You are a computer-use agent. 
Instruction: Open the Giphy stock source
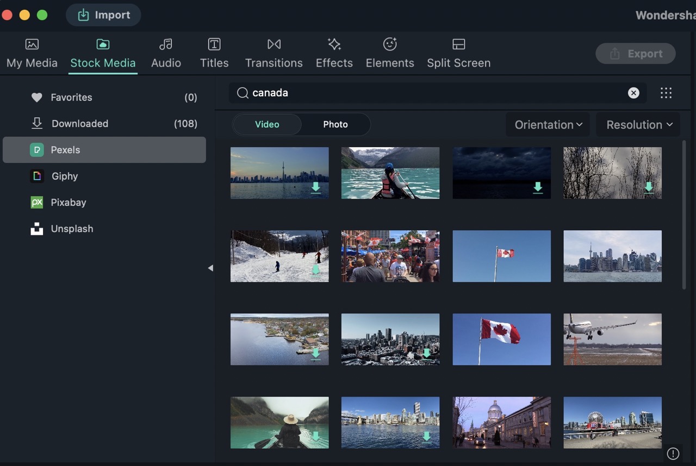[65, 176]
